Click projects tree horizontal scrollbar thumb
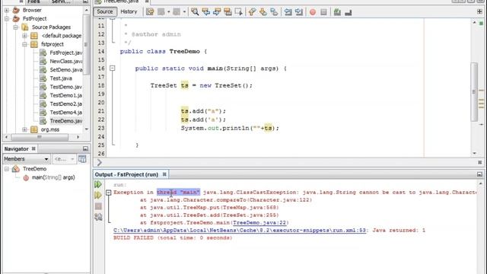487x274 pixels. click(x=40, y=137)
